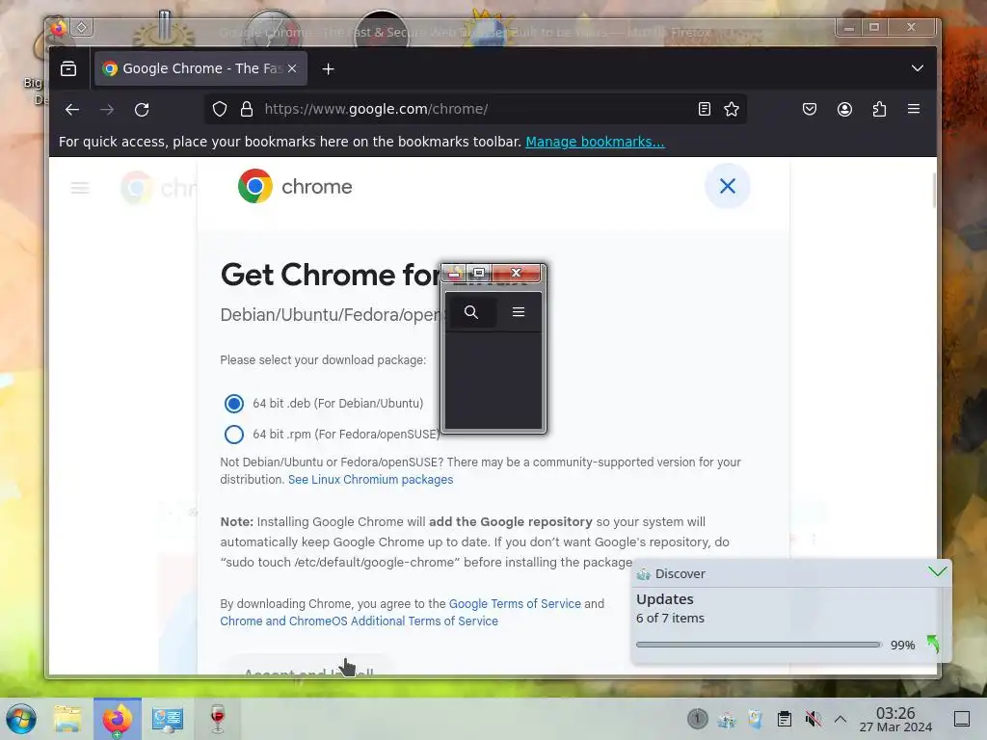
Task: Click green arrow icon in Discover notification
Action: [933, 644]
